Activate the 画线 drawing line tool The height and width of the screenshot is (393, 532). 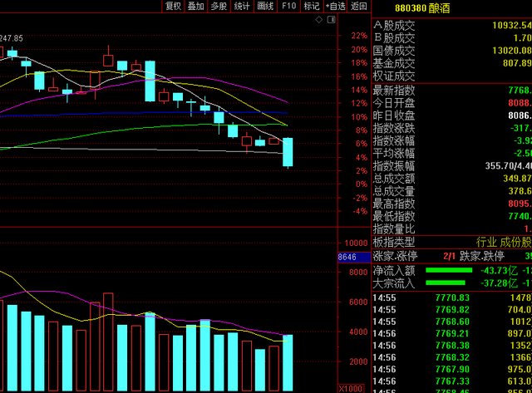coord(265,6)
